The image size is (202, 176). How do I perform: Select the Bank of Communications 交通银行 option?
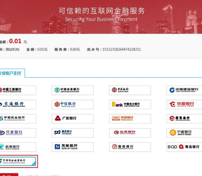tap(18, 104)
